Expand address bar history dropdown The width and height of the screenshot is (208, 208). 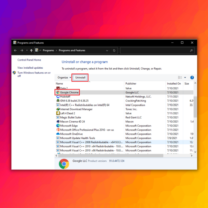[107, 51]
